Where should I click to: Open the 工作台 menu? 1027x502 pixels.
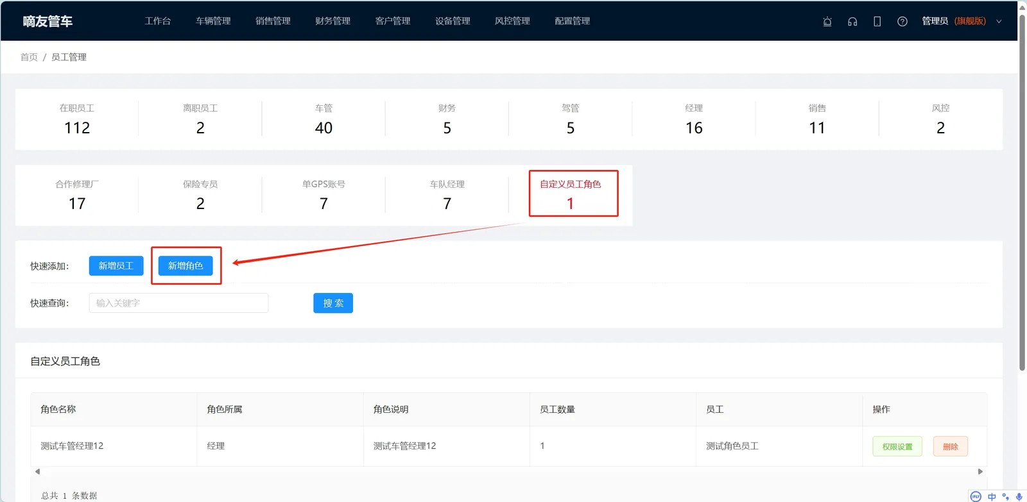point(158,21)
